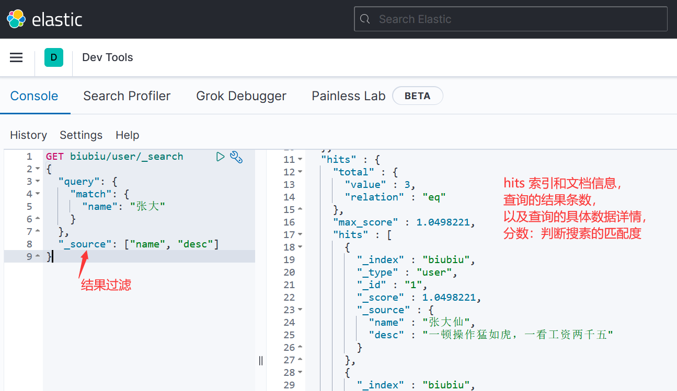Click "_id" : "1" in output
This screenshot has width=677, height=391.
392,285
